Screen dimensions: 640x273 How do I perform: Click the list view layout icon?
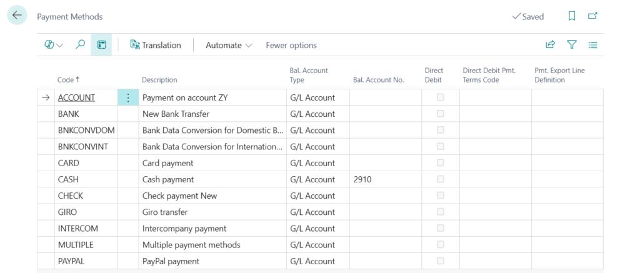[x=592, y=45]
